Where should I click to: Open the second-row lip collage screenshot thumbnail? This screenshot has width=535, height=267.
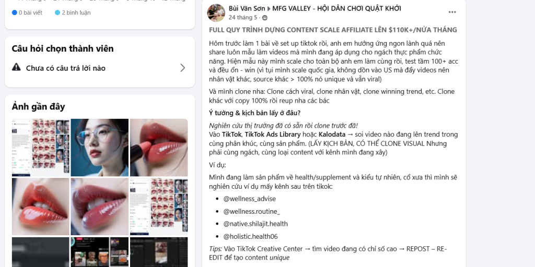pyautogui.click(x=159, y=207)
